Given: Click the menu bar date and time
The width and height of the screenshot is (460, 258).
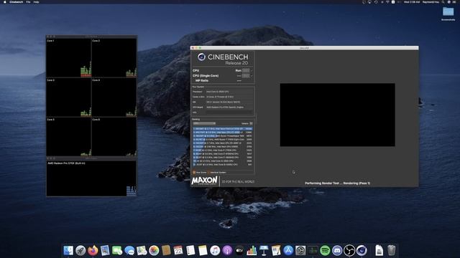Looking at the screenshot, I should pos(412,2).
